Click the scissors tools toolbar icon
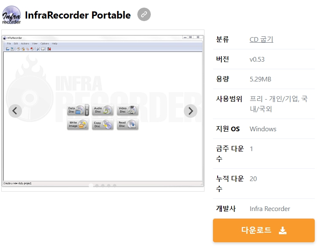Screen dimensions: 319x249 [38, 49]
